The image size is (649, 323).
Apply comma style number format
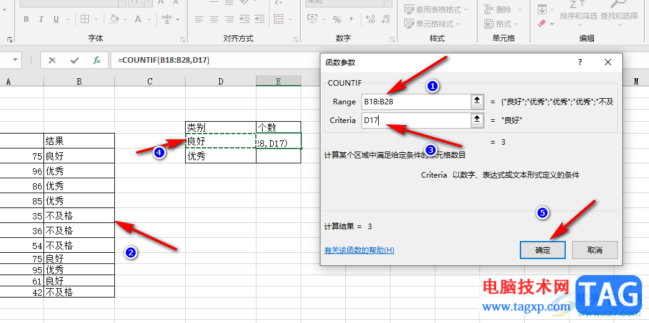(x=352, y=19)
